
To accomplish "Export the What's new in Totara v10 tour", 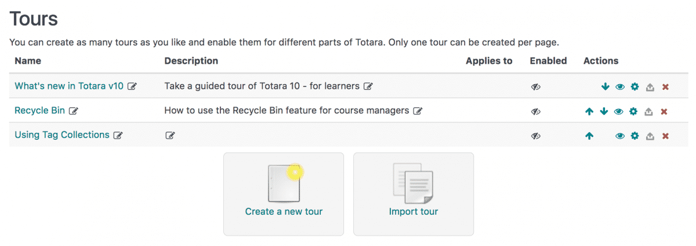I will (650, 87).
